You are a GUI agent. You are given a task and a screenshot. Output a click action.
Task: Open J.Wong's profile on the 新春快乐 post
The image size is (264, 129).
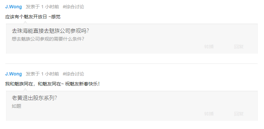tap(13, 74)
